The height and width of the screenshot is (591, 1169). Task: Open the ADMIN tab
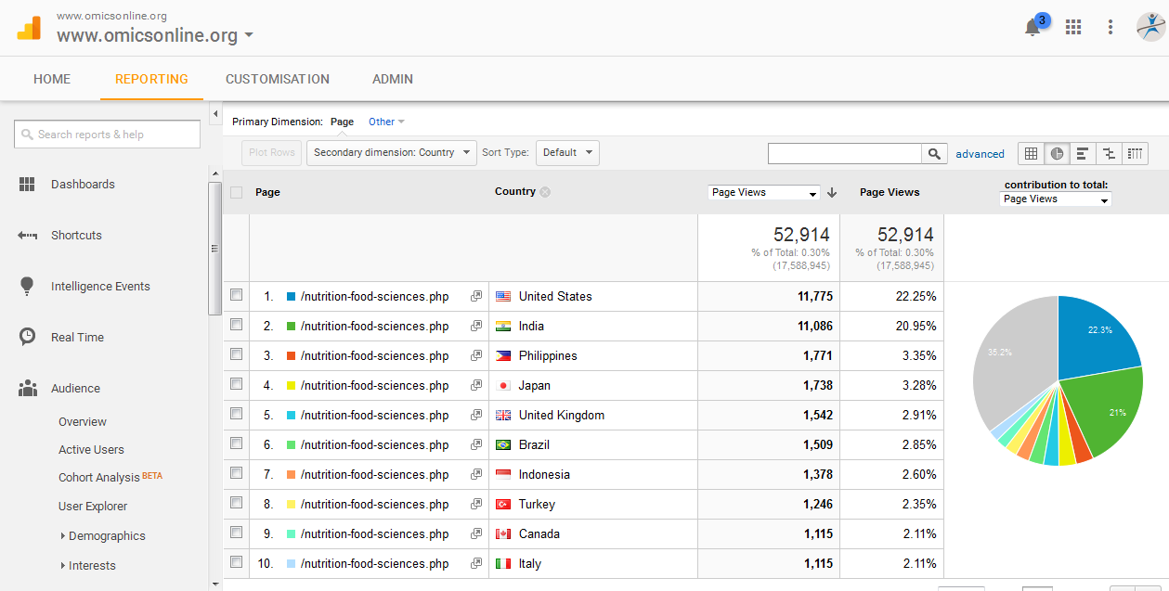pos(393,79)
